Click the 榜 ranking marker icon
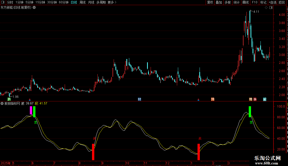 click(x=251, y=99)
